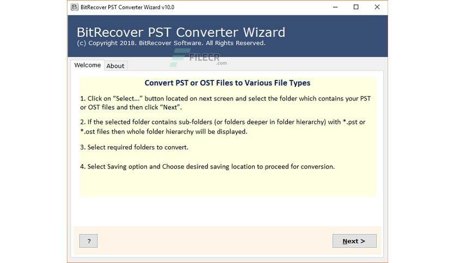
Task: Click the BitRecover B icon in title bar
Action: [x=75, y=7]
